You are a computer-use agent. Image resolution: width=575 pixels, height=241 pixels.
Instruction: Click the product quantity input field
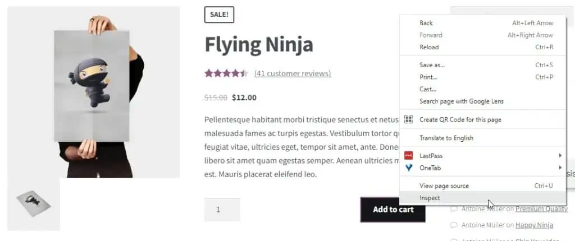point(222,210)
